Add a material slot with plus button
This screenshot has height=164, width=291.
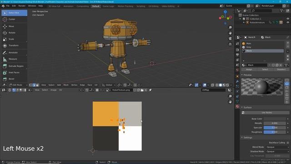[288, 43]
